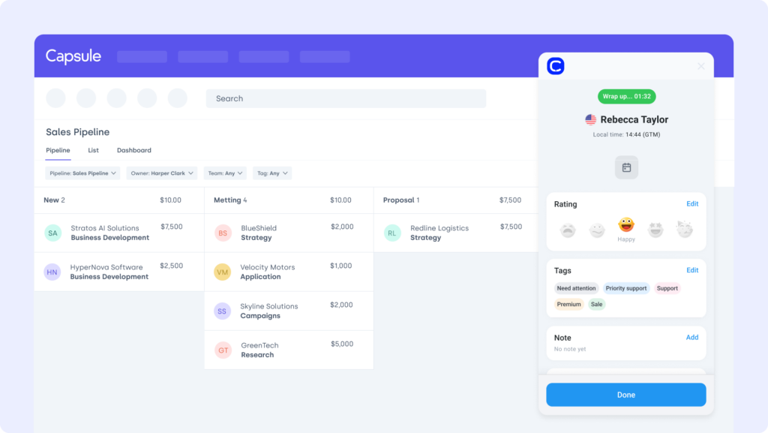The height and width of the screenshot is (433, 768).
Task: Select the fourth smiling face rating
Action: coord(655,230)
